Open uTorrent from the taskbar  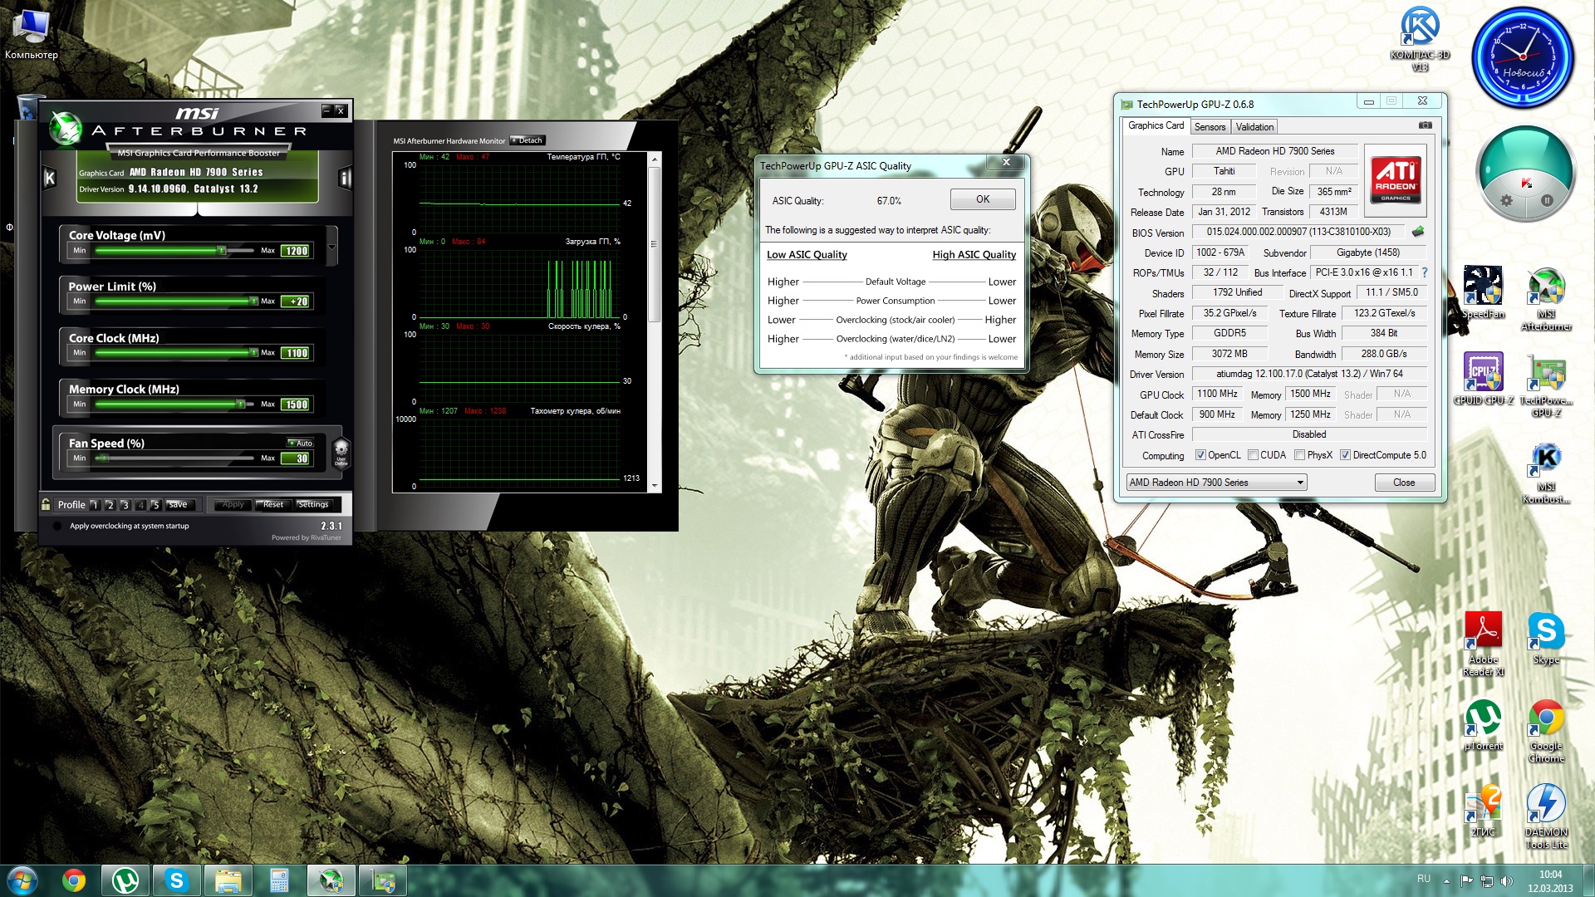(x=125, y=880)
